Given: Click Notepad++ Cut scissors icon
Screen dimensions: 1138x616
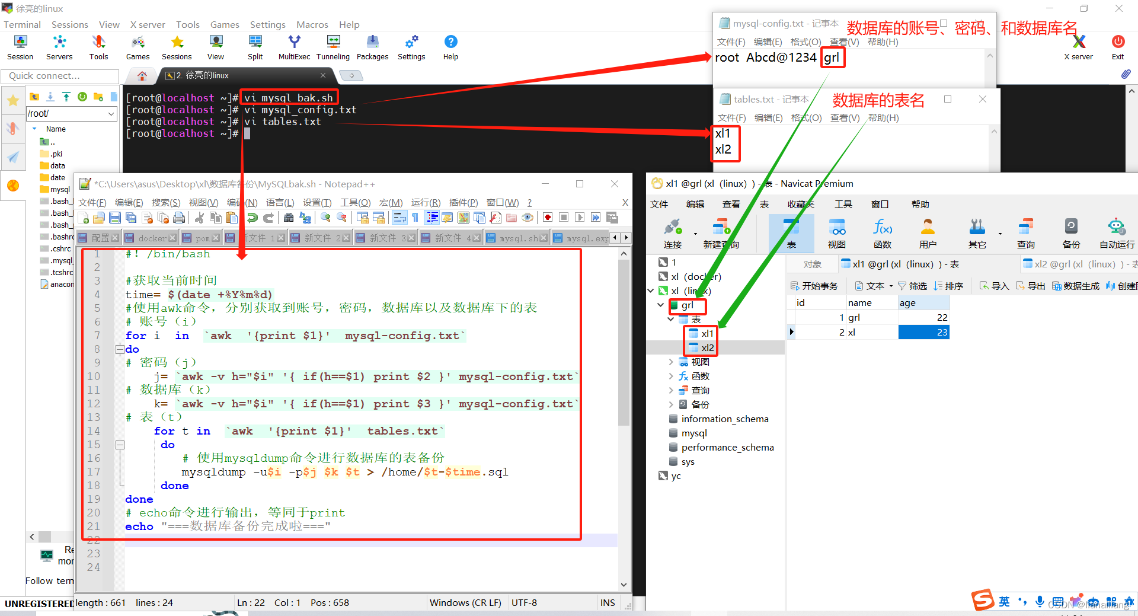Looking at the screenshot, I should 200,218.
